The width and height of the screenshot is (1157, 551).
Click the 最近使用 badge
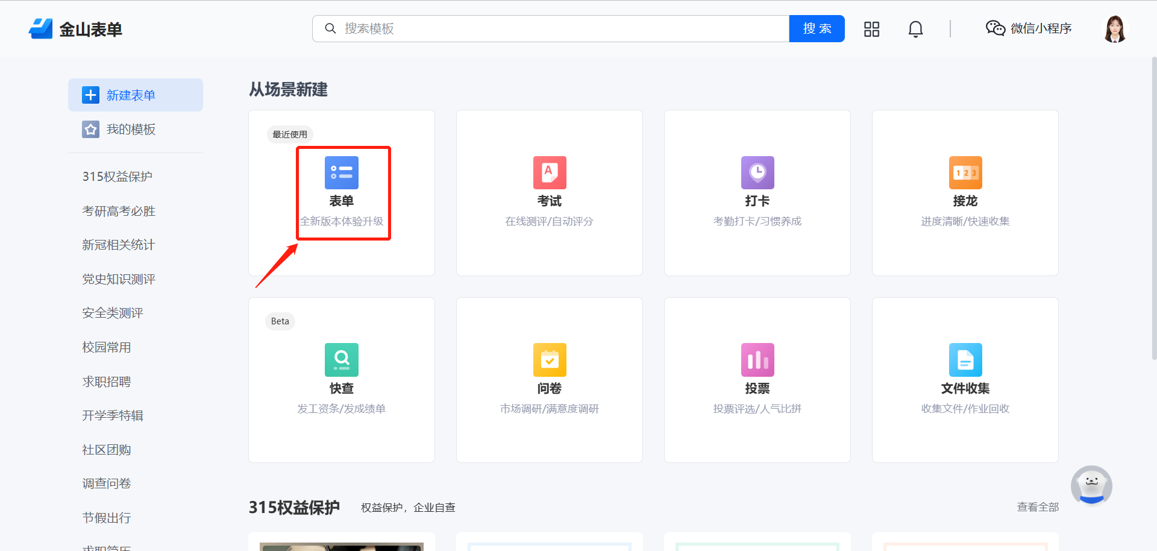coord(290,134)
